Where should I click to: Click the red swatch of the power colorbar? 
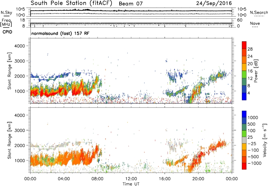click(244, 45)
